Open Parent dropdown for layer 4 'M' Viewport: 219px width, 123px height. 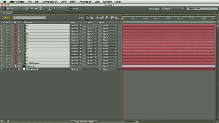(109, 34)
